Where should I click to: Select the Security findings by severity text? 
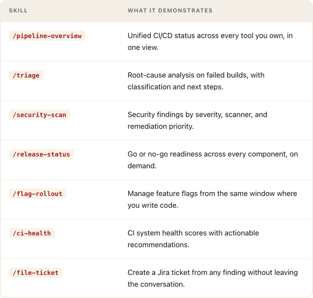click(197, 120)
